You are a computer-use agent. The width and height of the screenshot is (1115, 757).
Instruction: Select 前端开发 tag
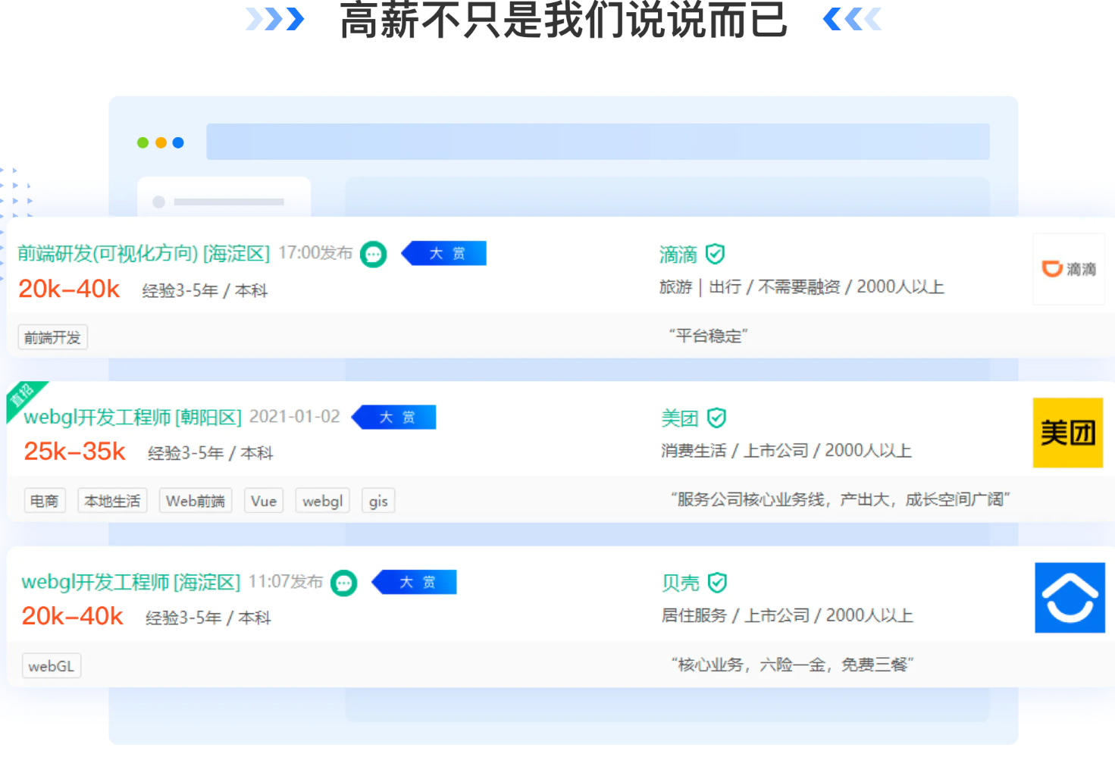52,337
